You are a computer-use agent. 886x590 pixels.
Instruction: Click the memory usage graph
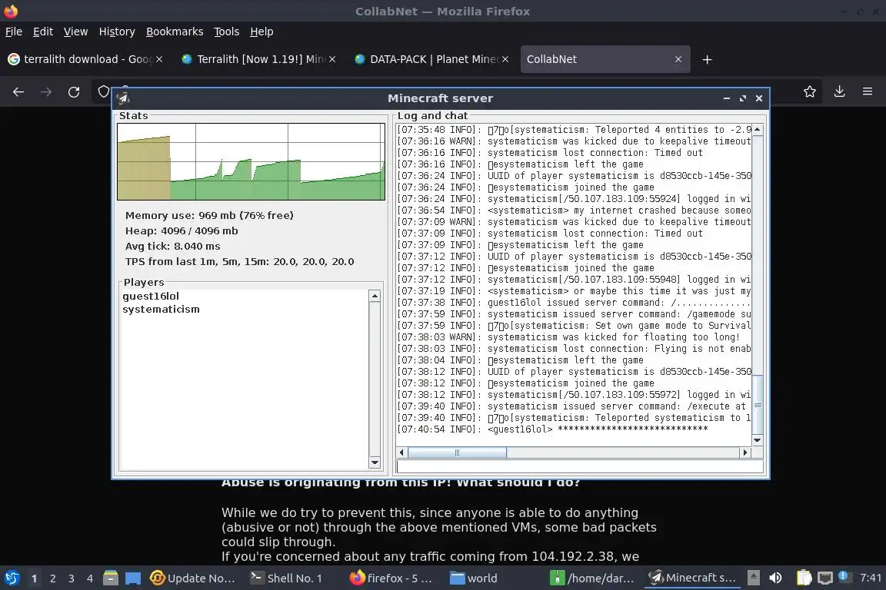(x=251, y=161)
